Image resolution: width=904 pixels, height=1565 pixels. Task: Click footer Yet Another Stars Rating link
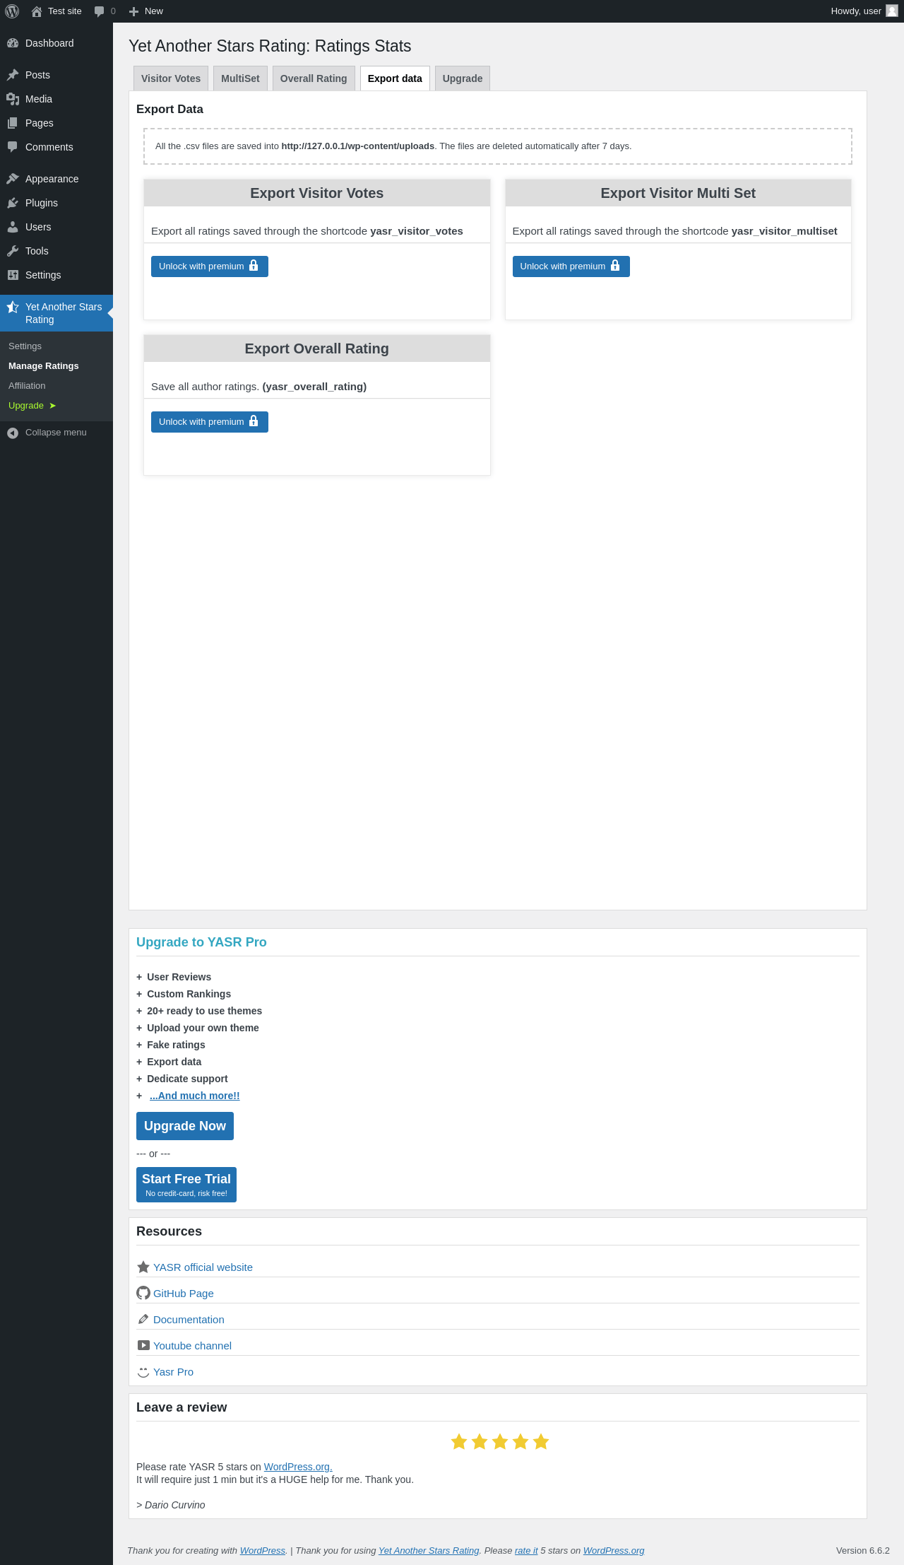[429, 1550]
